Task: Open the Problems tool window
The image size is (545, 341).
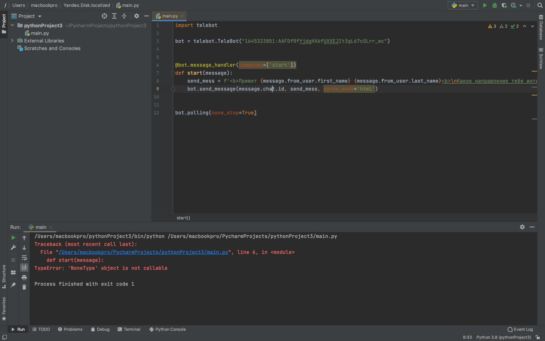Action: click(70, 329)
